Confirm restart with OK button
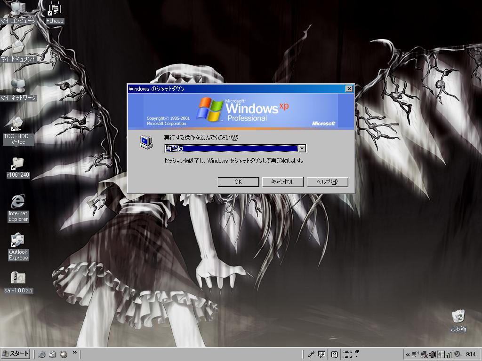This screenshot has height=361, width=482. click(x=238, y=182)
